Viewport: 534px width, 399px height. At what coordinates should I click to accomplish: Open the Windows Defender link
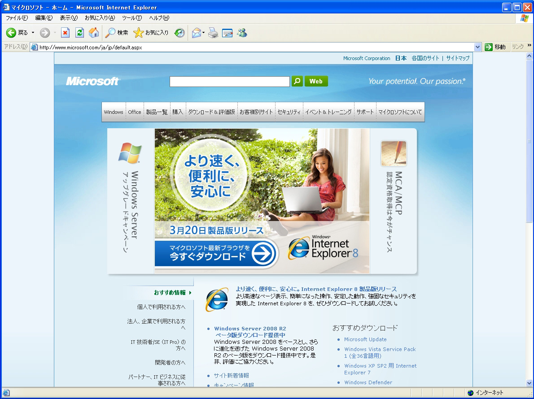pyautogui.click(x=368, y=383)
